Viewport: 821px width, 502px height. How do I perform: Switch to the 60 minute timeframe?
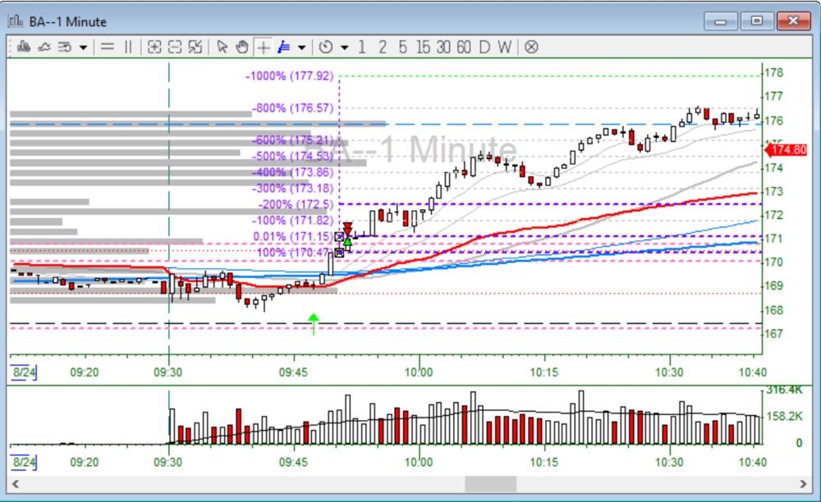464,47
